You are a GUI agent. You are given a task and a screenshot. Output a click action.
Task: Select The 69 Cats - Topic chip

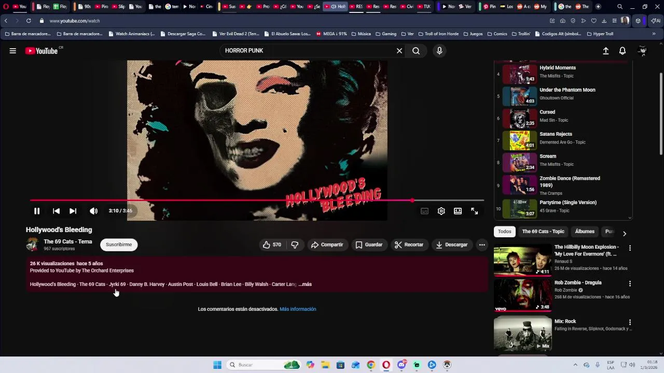(543, 232)
